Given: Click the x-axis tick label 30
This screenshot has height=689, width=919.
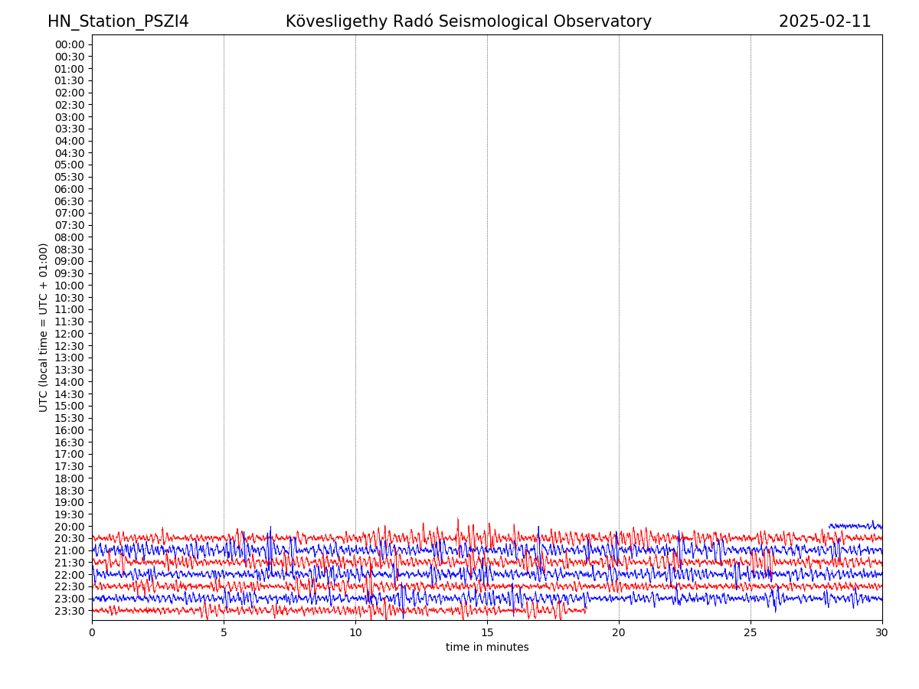Looking at the screenshot, I should point(882,633).
